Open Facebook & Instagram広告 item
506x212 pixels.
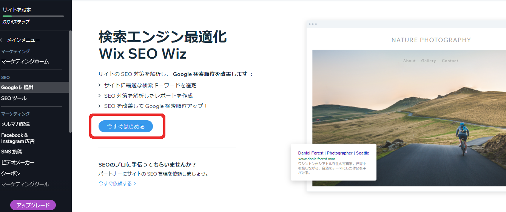pyautogui.click(x=18, y=138)
